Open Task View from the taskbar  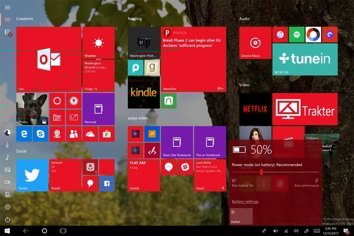63,231
